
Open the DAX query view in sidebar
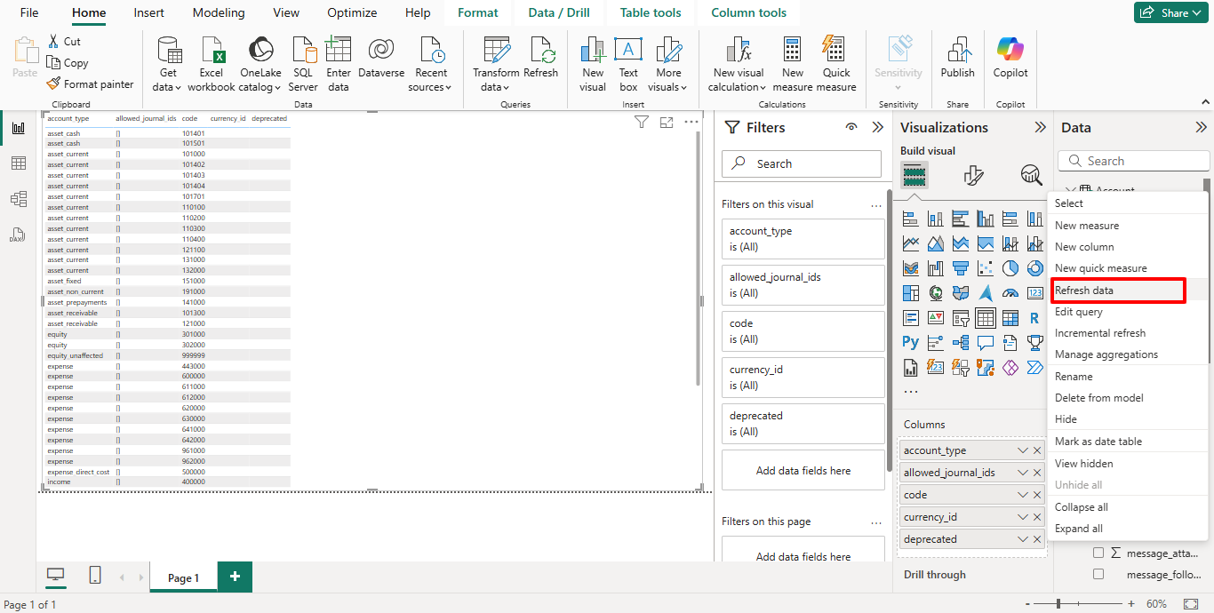click(x=18, y=235)
